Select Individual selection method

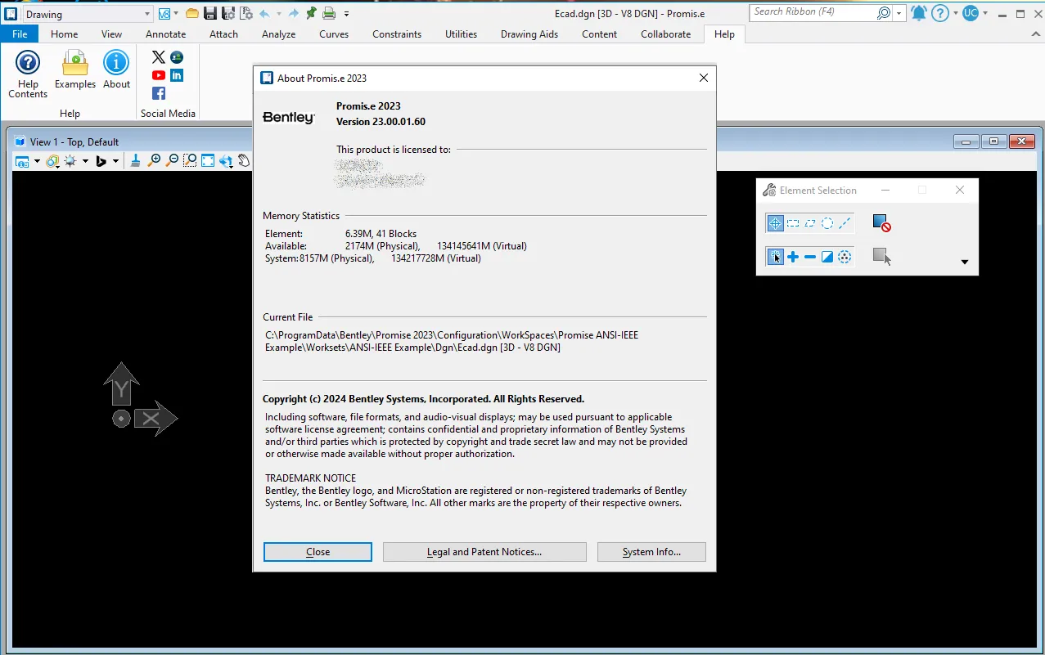(775, 223)
